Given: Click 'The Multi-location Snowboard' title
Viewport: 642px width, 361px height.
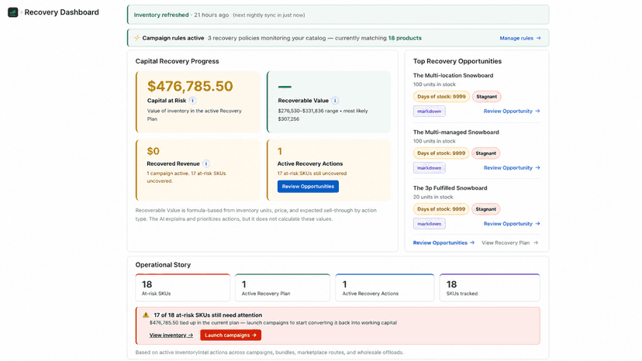Looking at the screenshot, I should 453,75.
